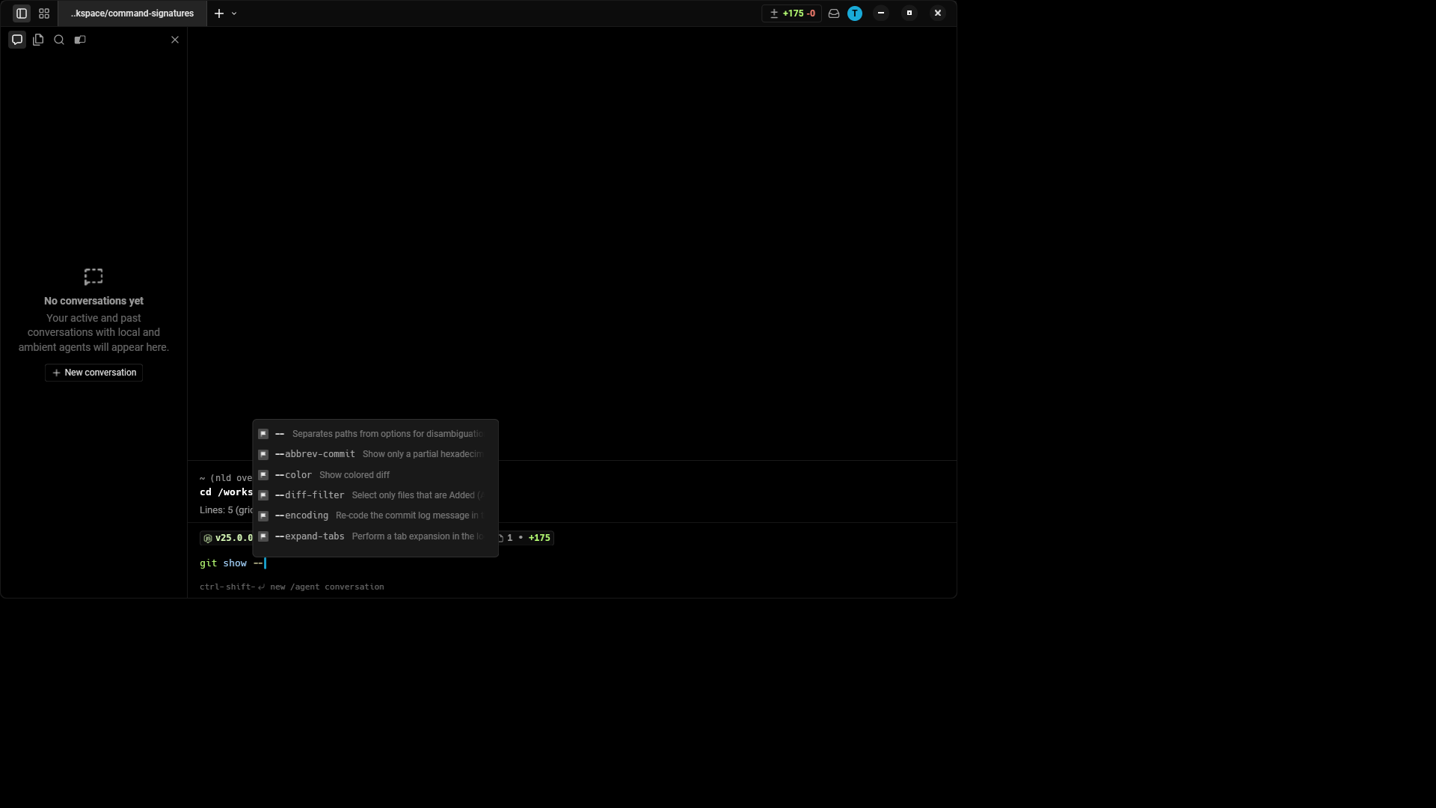Close the application window
The height and width of the screenshot is (808, 1436).
(938, 13)
